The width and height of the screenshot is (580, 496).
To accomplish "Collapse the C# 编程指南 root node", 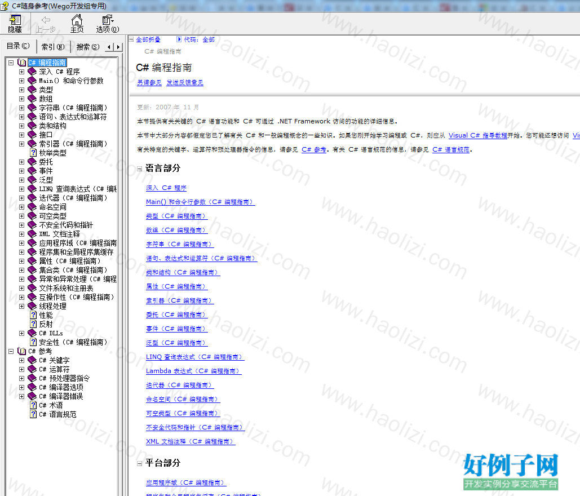I will tap(11, 63).
